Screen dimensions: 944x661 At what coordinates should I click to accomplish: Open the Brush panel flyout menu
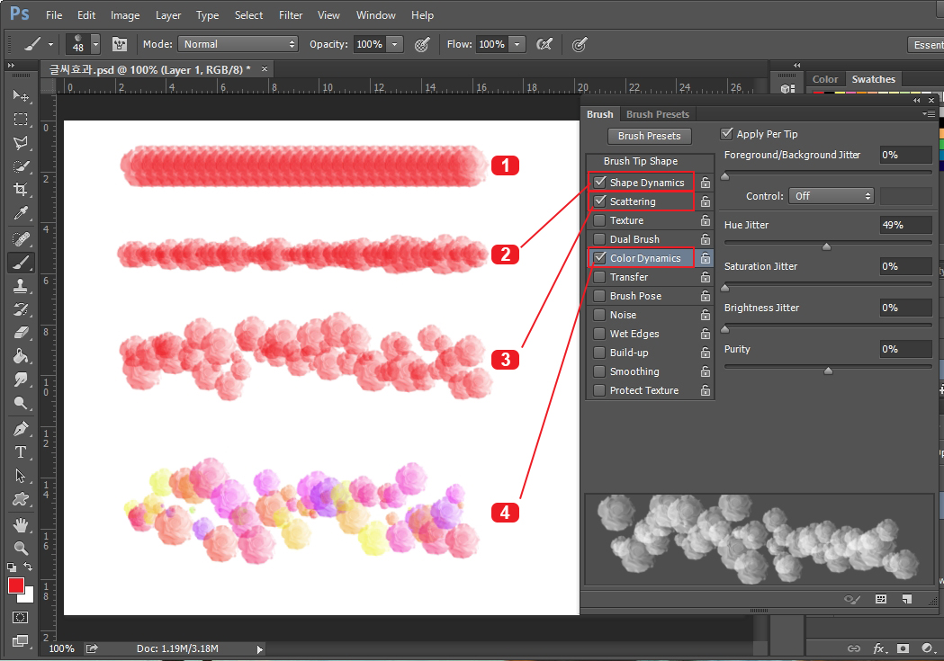(x=931, y=113)
